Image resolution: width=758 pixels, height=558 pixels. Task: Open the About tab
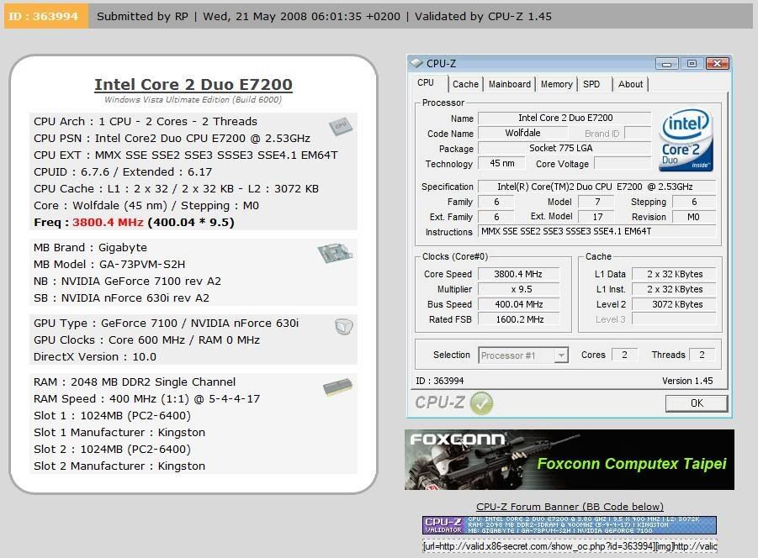(x=630, y=84)
